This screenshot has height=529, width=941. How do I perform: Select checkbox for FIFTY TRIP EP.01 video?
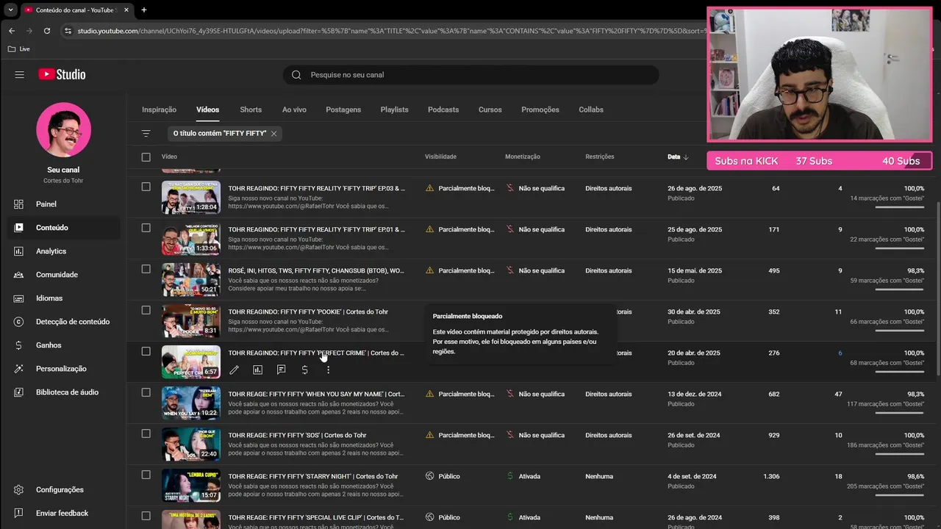146,228
